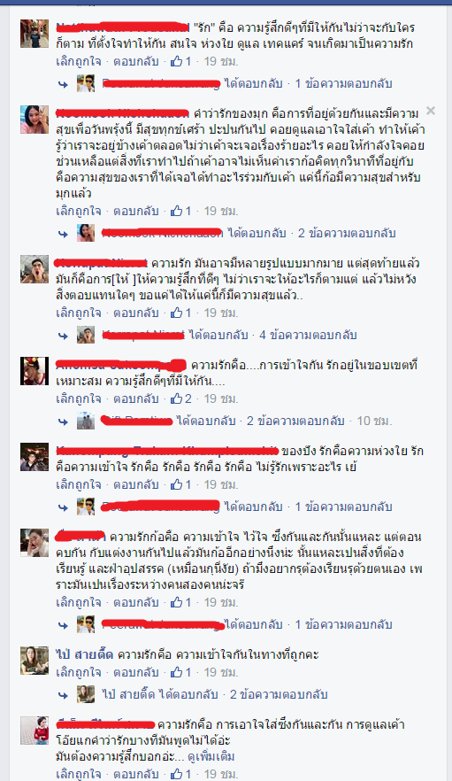Click the reply arrow icon under the first comment
The height and width of the screenshot is (781, 452).
click(x=63, y=84)
